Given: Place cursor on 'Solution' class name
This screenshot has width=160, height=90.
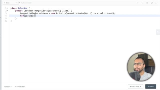Looking at the screenshot, I should (22, 8).
